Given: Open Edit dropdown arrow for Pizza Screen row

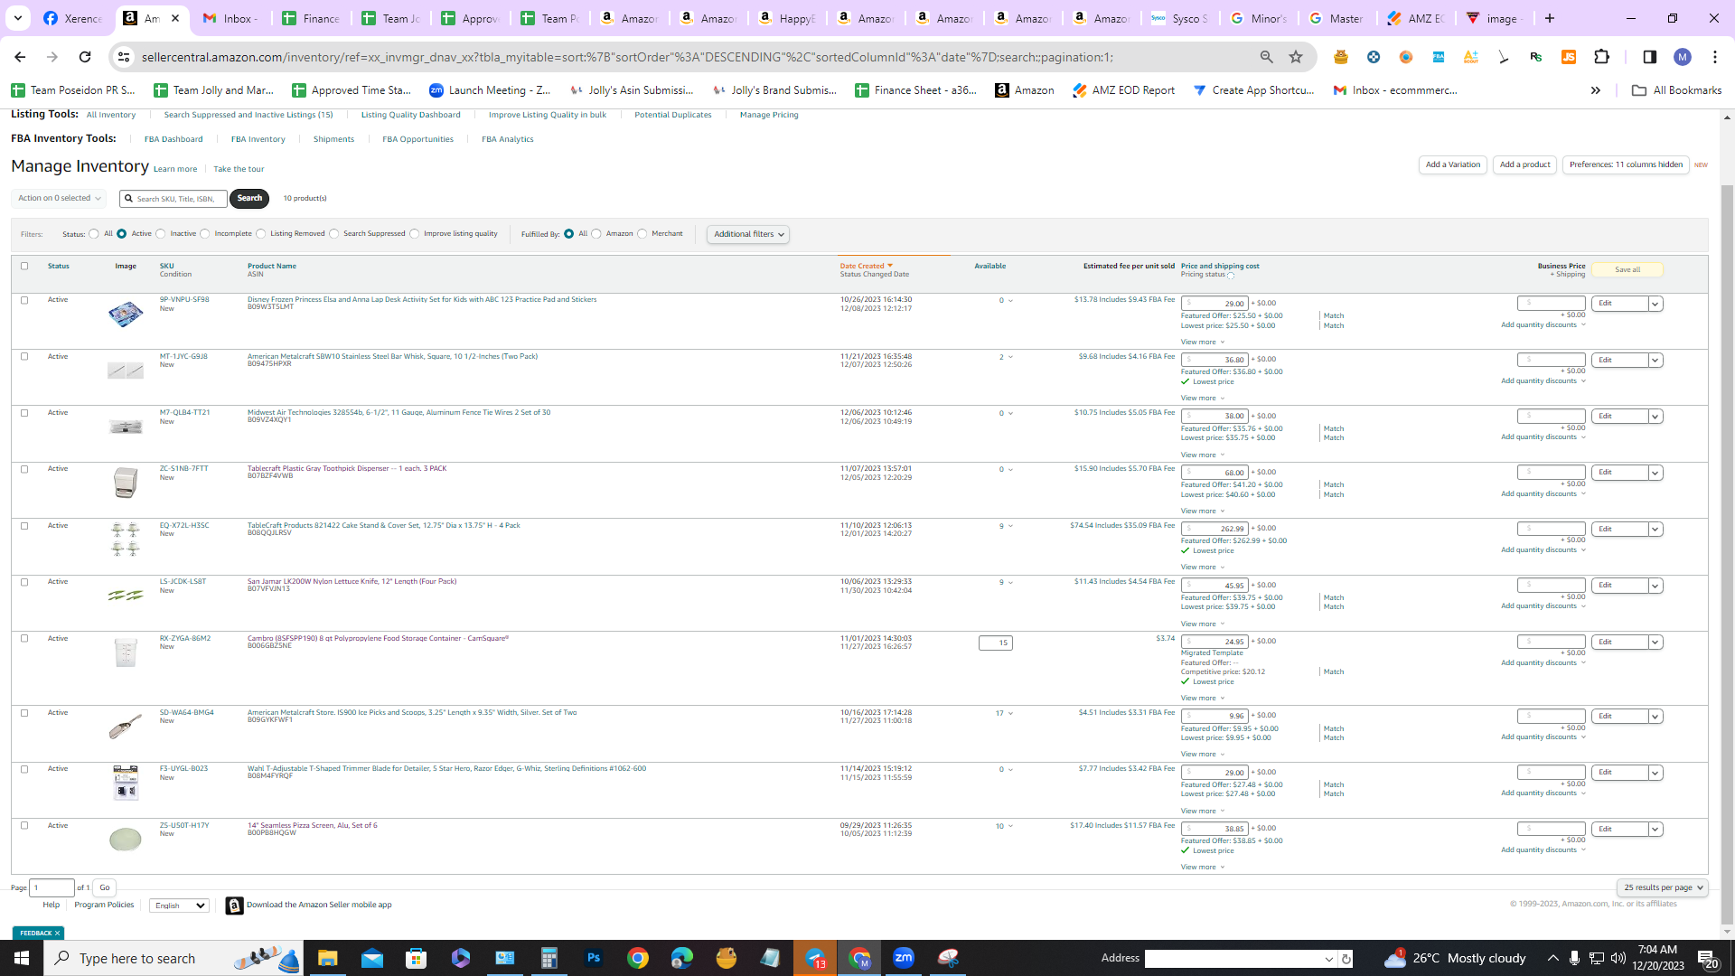Looking at the screenshot, I should 1655,829.
